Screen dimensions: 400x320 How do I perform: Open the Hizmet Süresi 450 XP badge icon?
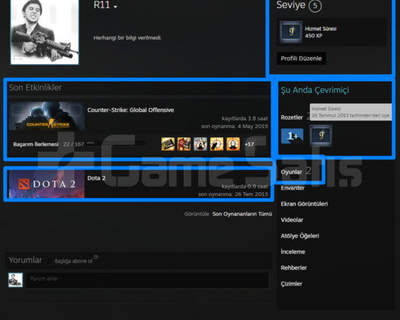(x=291, y=32)
